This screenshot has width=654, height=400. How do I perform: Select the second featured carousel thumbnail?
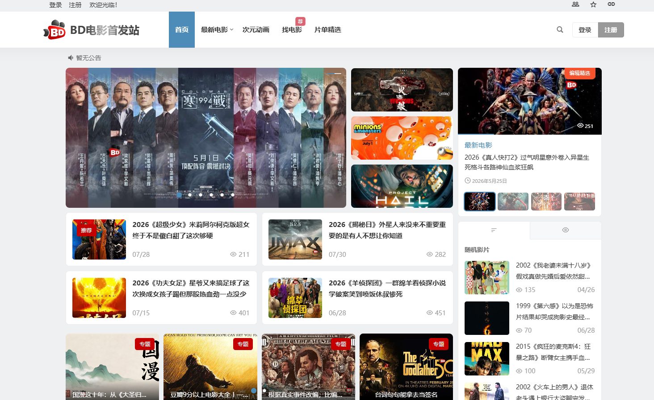pyautogui.click(x=513, y=202)
